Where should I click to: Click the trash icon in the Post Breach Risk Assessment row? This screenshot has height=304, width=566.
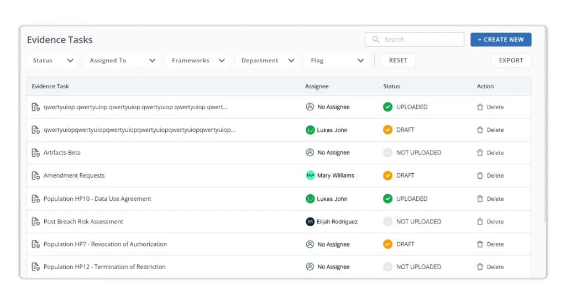pos(480,221)
